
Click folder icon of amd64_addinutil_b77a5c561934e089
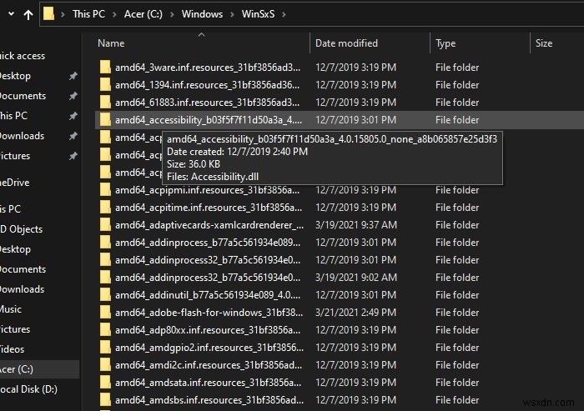pos(105,295)
